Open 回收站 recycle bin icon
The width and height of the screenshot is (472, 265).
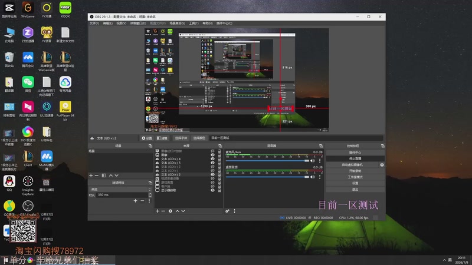9,59
